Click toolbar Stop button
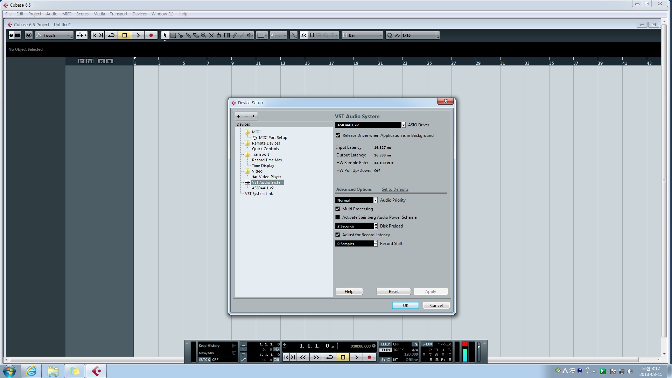This screenshot has height=378, width=672. pyautogui.click(x=125, y=35)
